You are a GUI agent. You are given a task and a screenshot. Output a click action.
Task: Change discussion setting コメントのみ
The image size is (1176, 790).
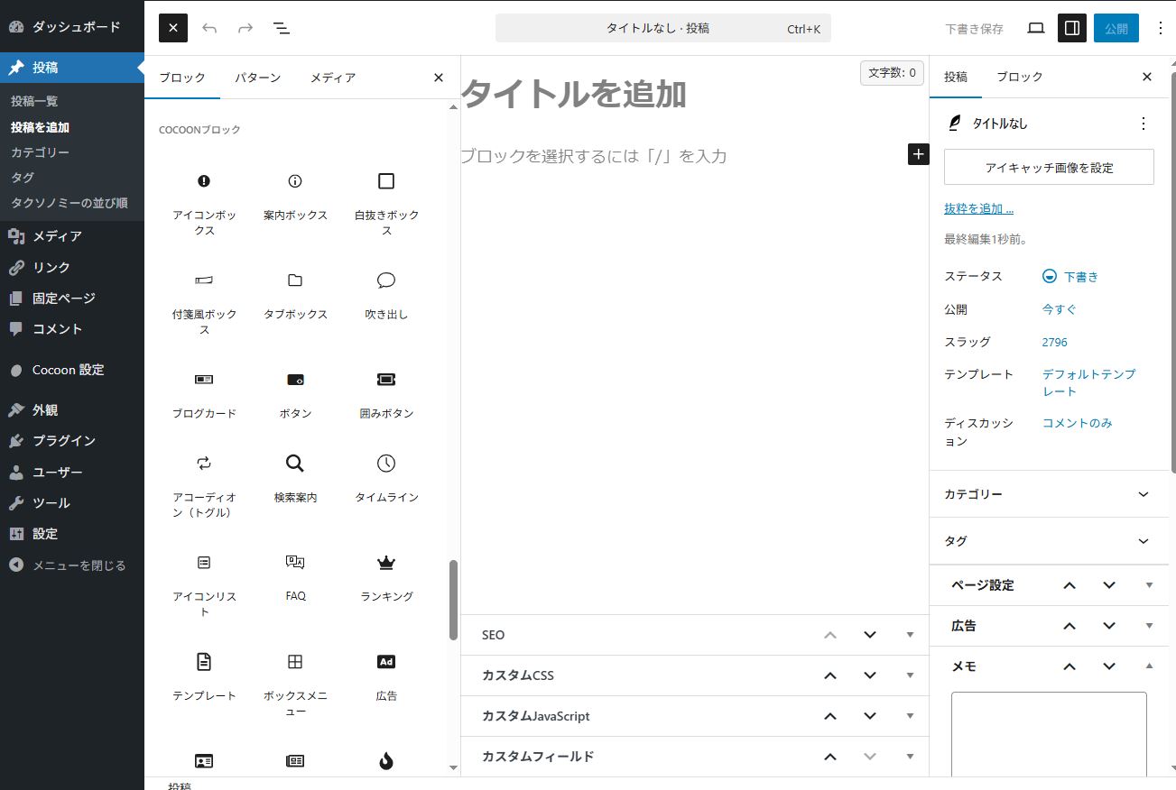click(x=1078, y=423)
